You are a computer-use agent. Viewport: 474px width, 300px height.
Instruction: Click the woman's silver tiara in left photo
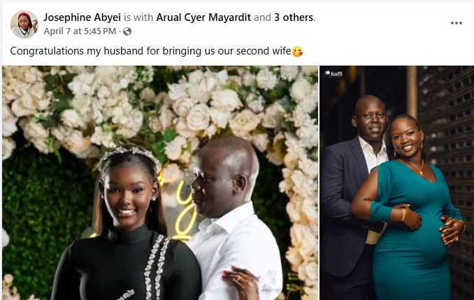[129, 153]
